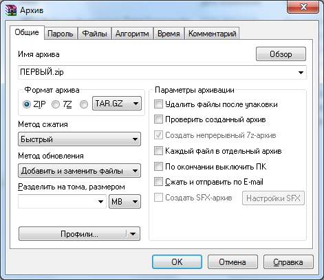The width and height of the screenshot is (324, 280).
Task: Switch to the Пароль tab
Action: (x=61, y=34)
